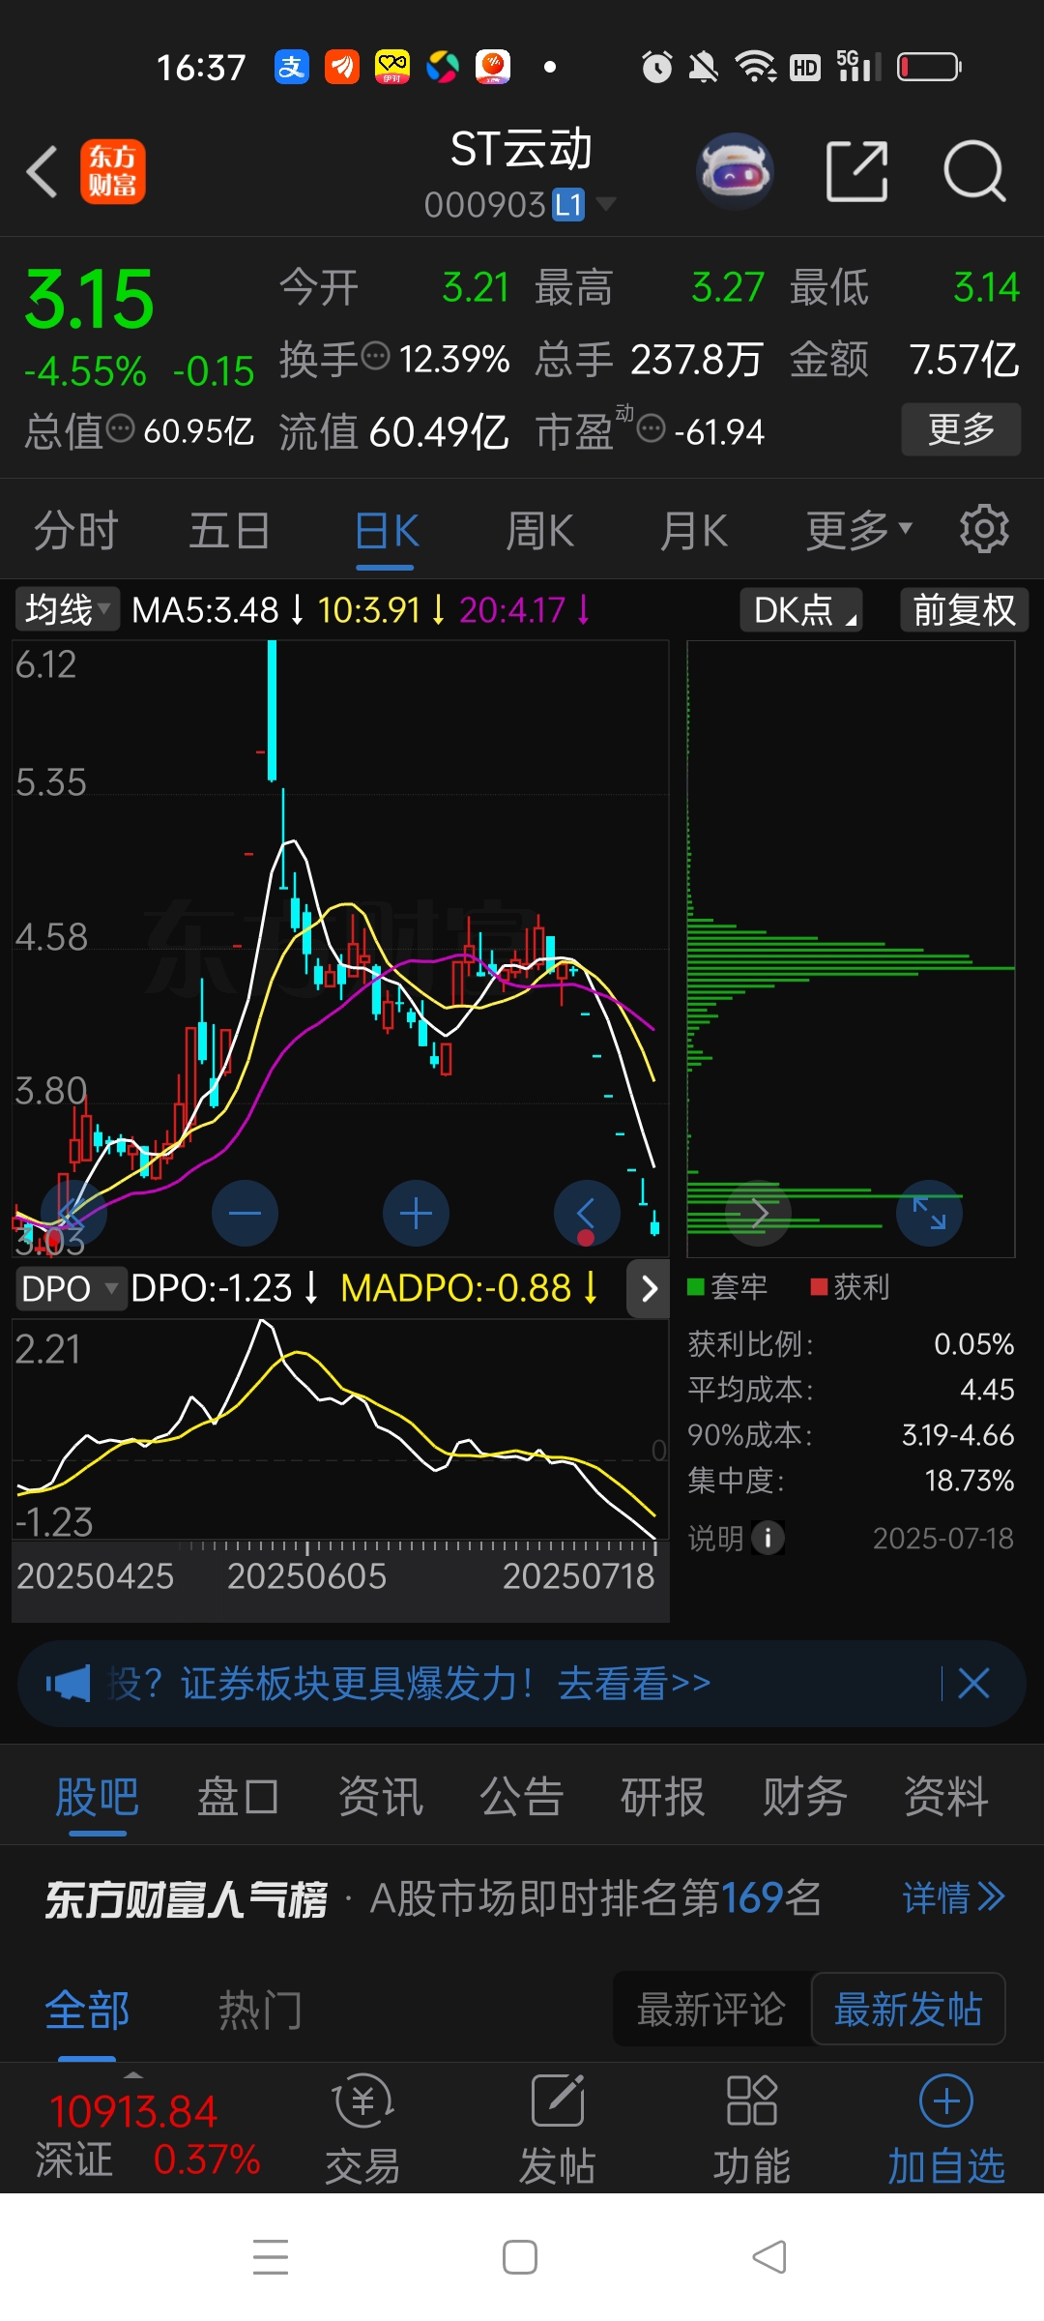Select the 全部 posts filter
Viewport: 1044px width, 2321px height.
click(87, 2011)
